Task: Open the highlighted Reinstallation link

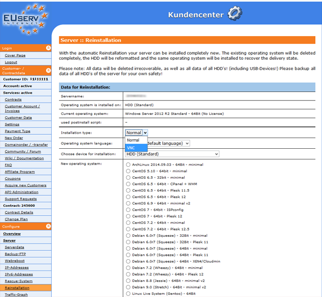Action: (x=17, y=288)
